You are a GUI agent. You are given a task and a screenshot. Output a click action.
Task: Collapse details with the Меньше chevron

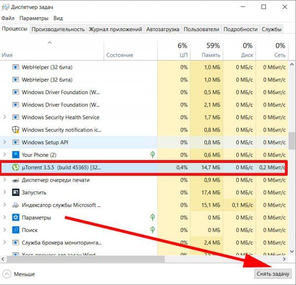7,274
